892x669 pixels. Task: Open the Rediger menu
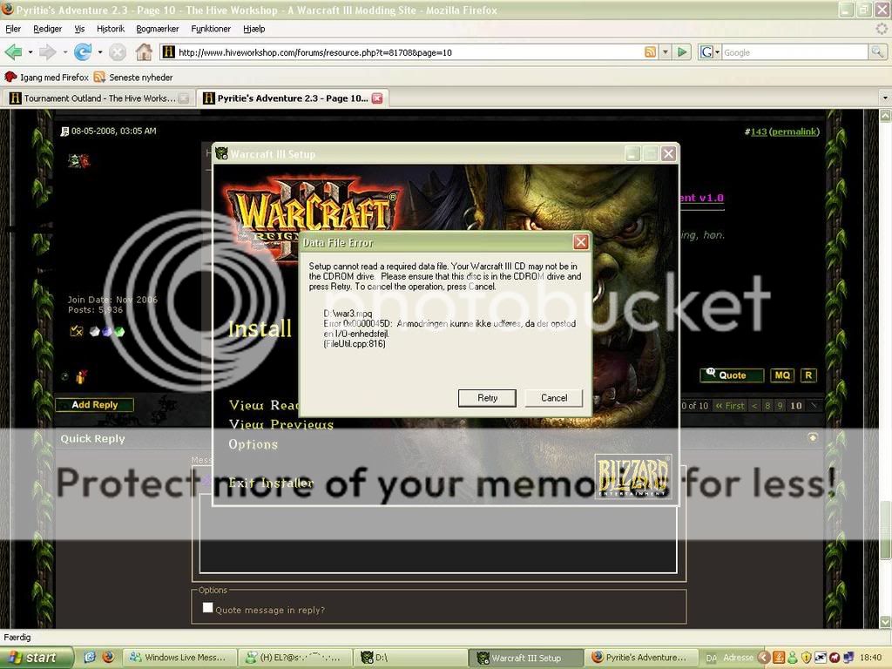tap(47, 29)
